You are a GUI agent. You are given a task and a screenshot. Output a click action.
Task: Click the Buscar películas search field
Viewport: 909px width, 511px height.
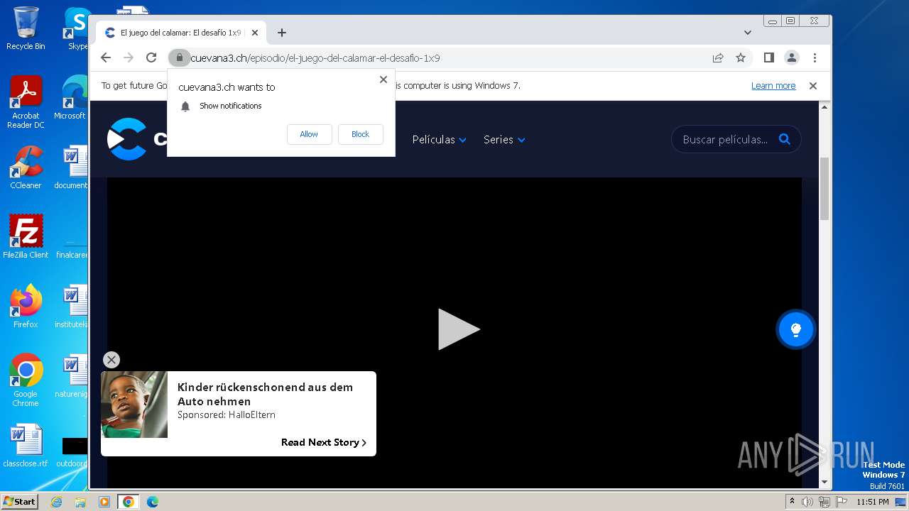(725, 139)
